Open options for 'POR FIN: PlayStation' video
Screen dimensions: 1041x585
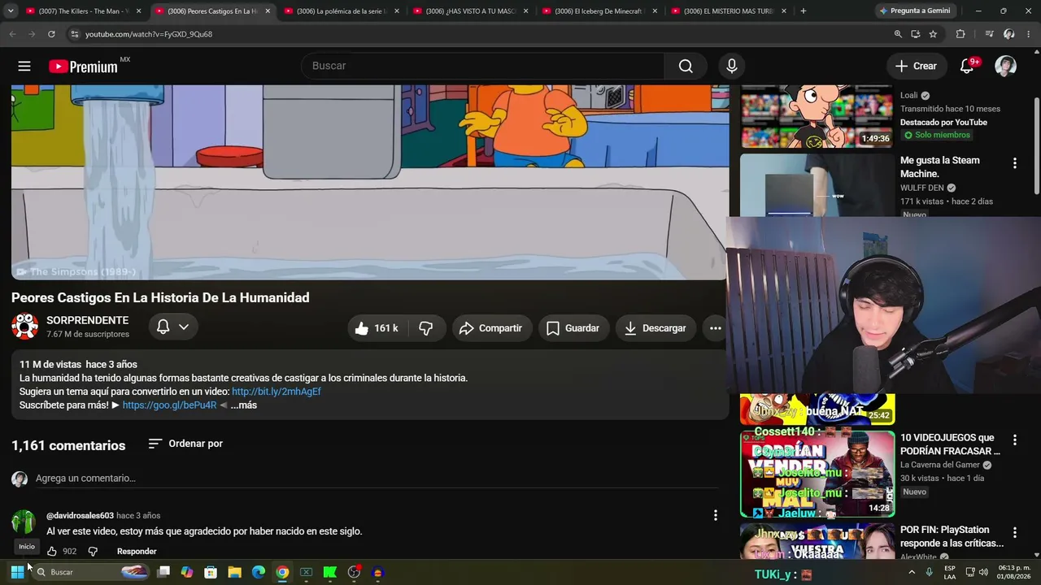tap(1014, 532)
